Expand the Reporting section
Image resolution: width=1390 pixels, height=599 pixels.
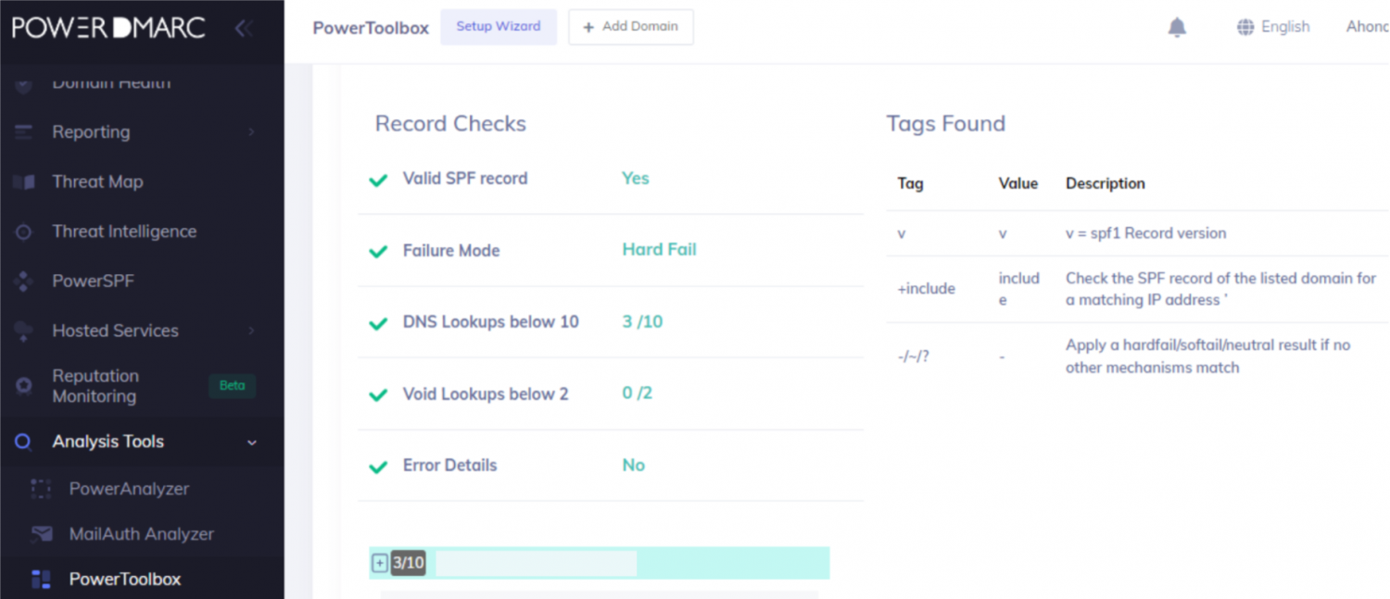point(250,131)
